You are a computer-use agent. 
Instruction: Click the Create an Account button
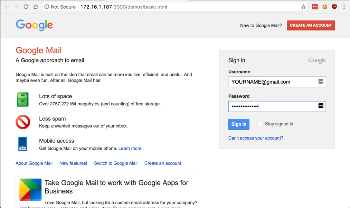[x=311, y=25]
